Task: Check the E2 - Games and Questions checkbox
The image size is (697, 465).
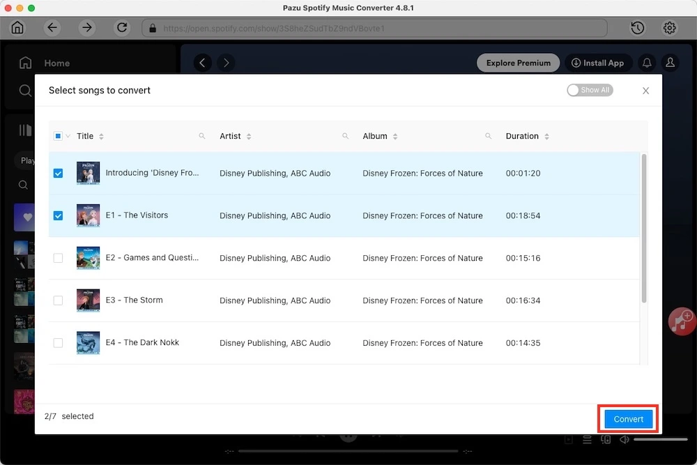Action: (58, 258)
